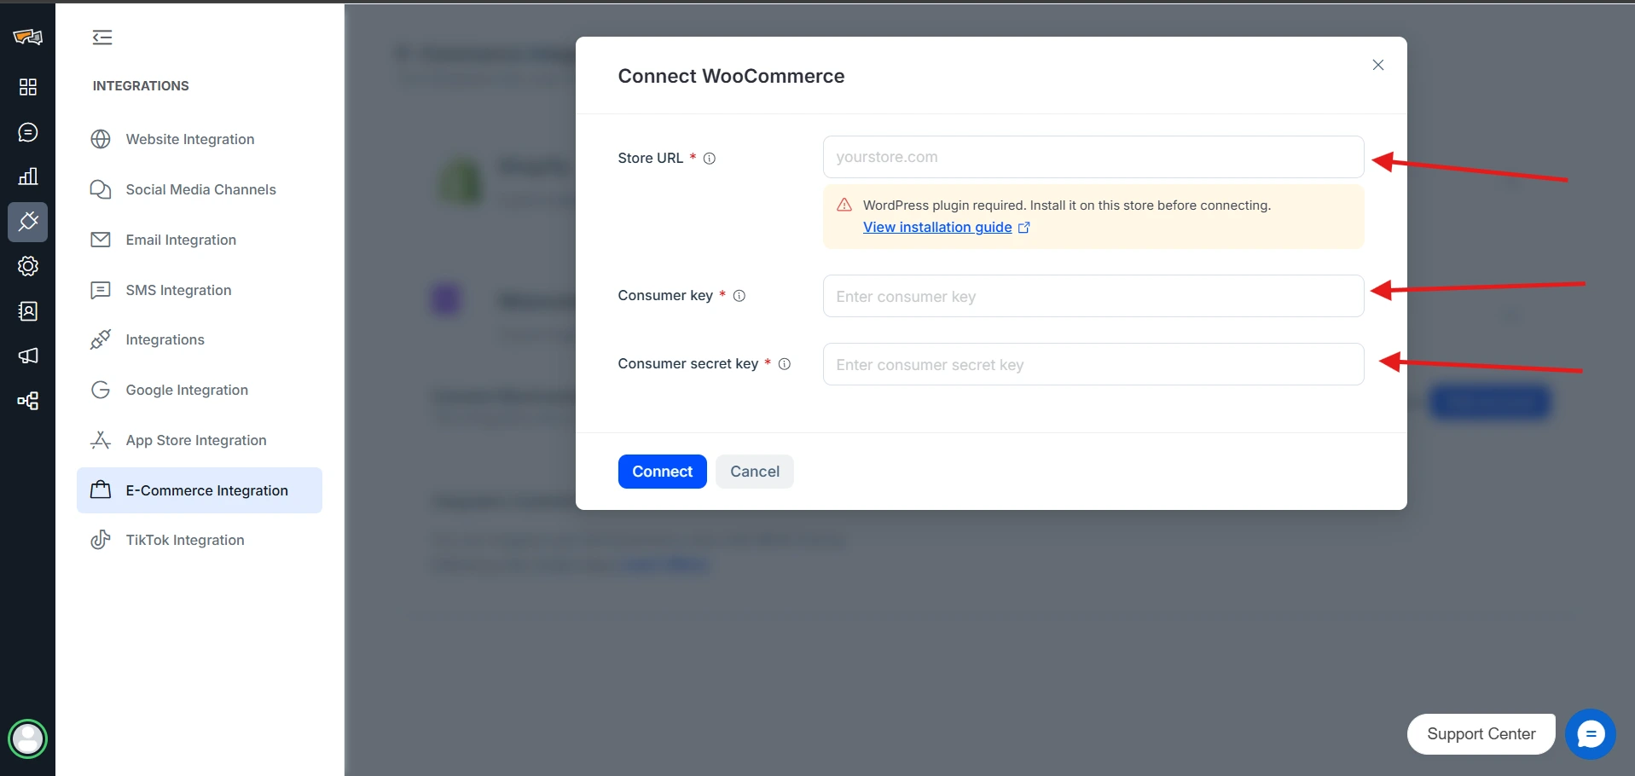Click the INTEGRATIONS sidebar heading
The image size is (1635, 776).
(x=141, y=86)
